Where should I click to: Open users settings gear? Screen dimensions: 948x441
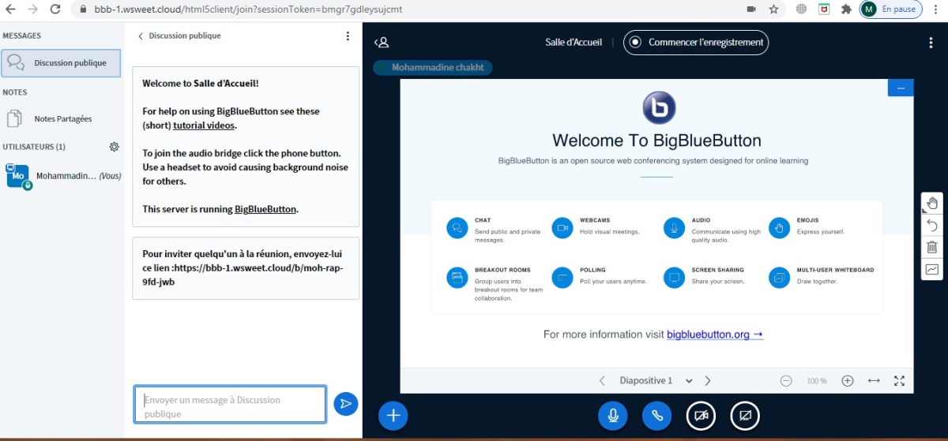pos(115,147)
